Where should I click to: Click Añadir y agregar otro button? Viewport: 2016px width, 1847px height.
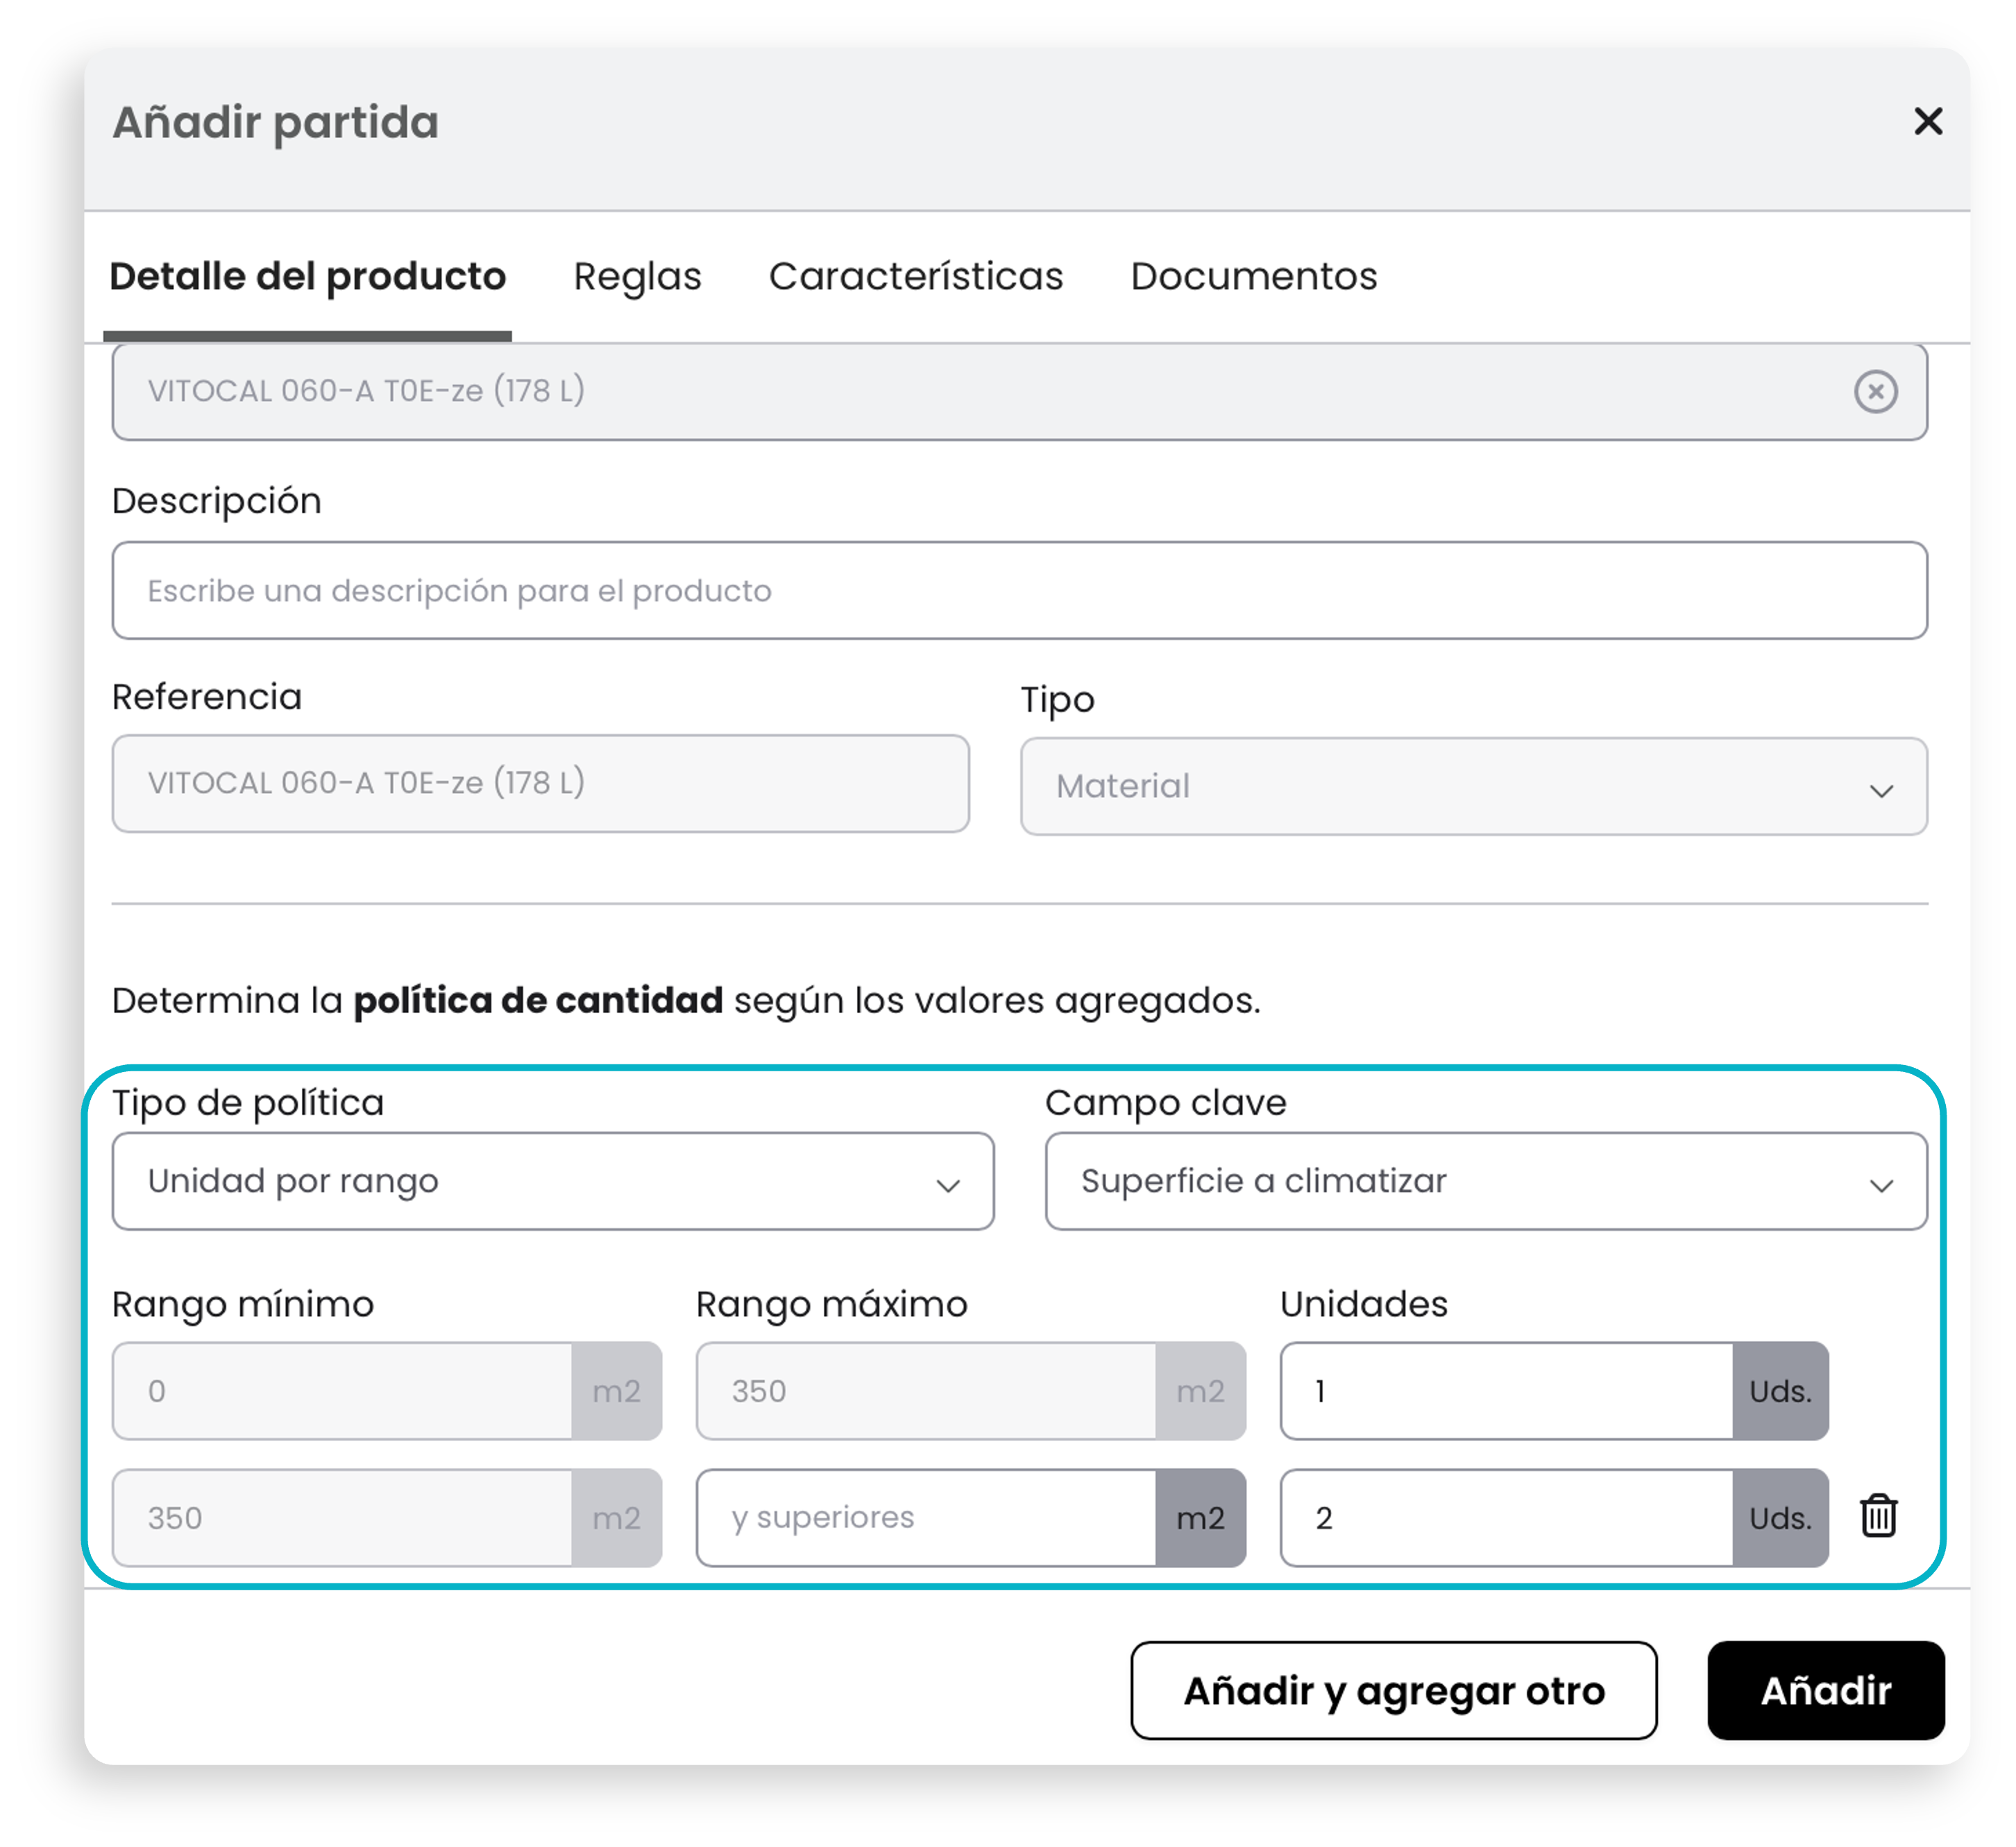pyautogui.click(x=1393, y=1690)
